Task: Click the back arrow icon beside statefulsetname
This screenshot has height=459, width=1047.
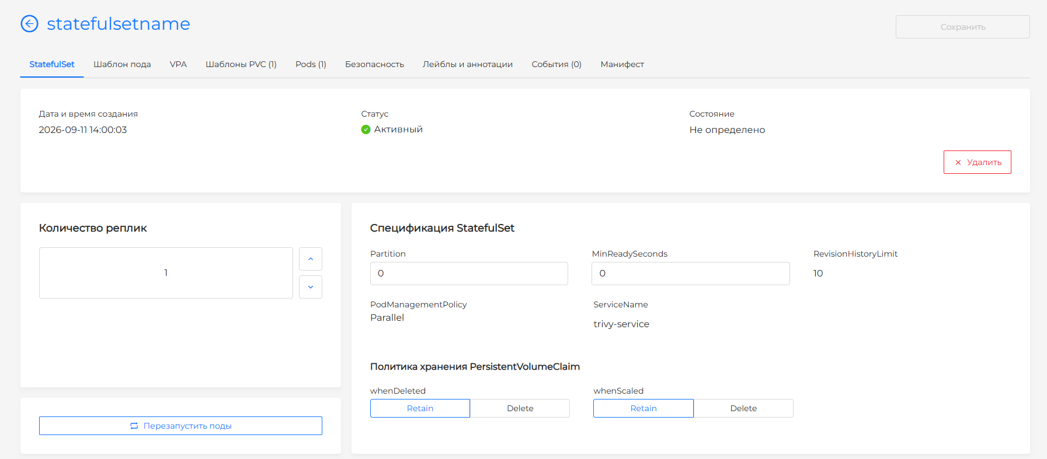Action: click(29, 24)
